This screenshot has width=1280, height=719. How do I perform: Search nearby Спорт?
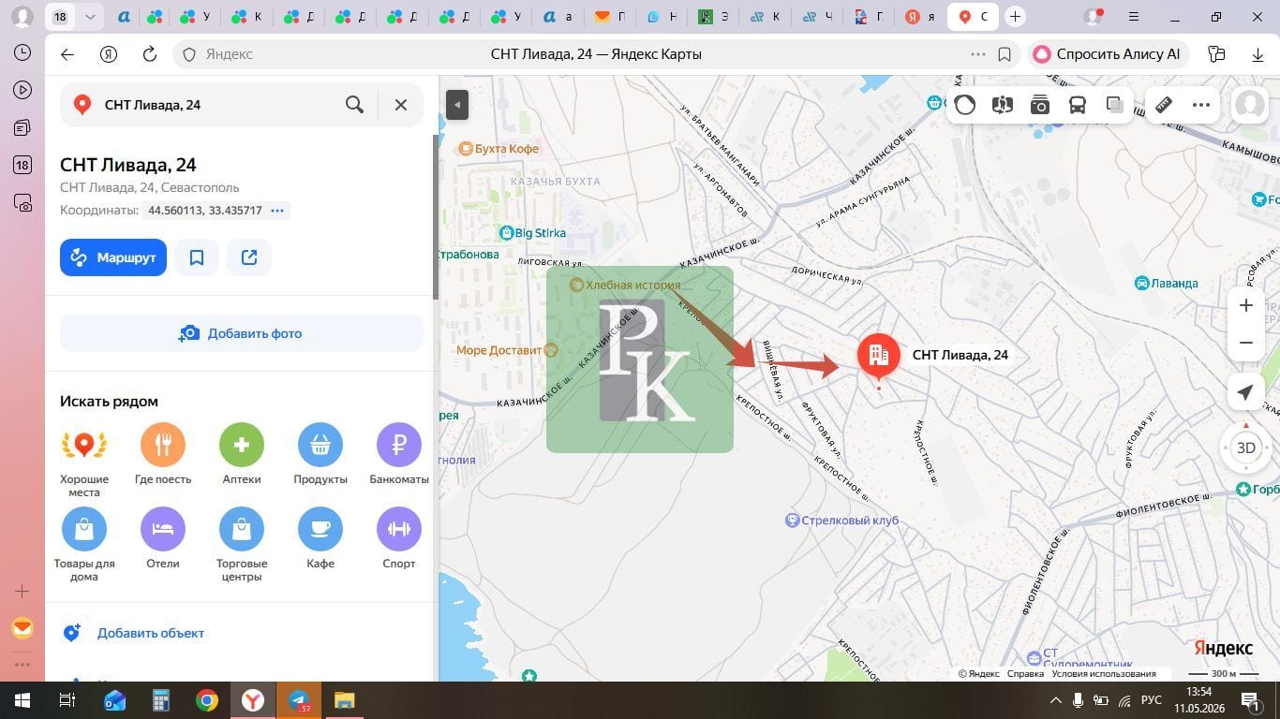(399, 538)
